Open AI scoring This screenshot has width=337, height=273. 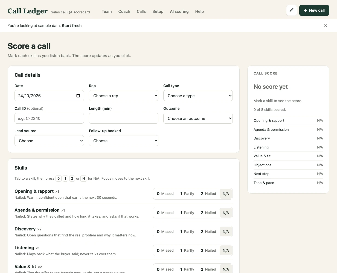tap(179, 11)
